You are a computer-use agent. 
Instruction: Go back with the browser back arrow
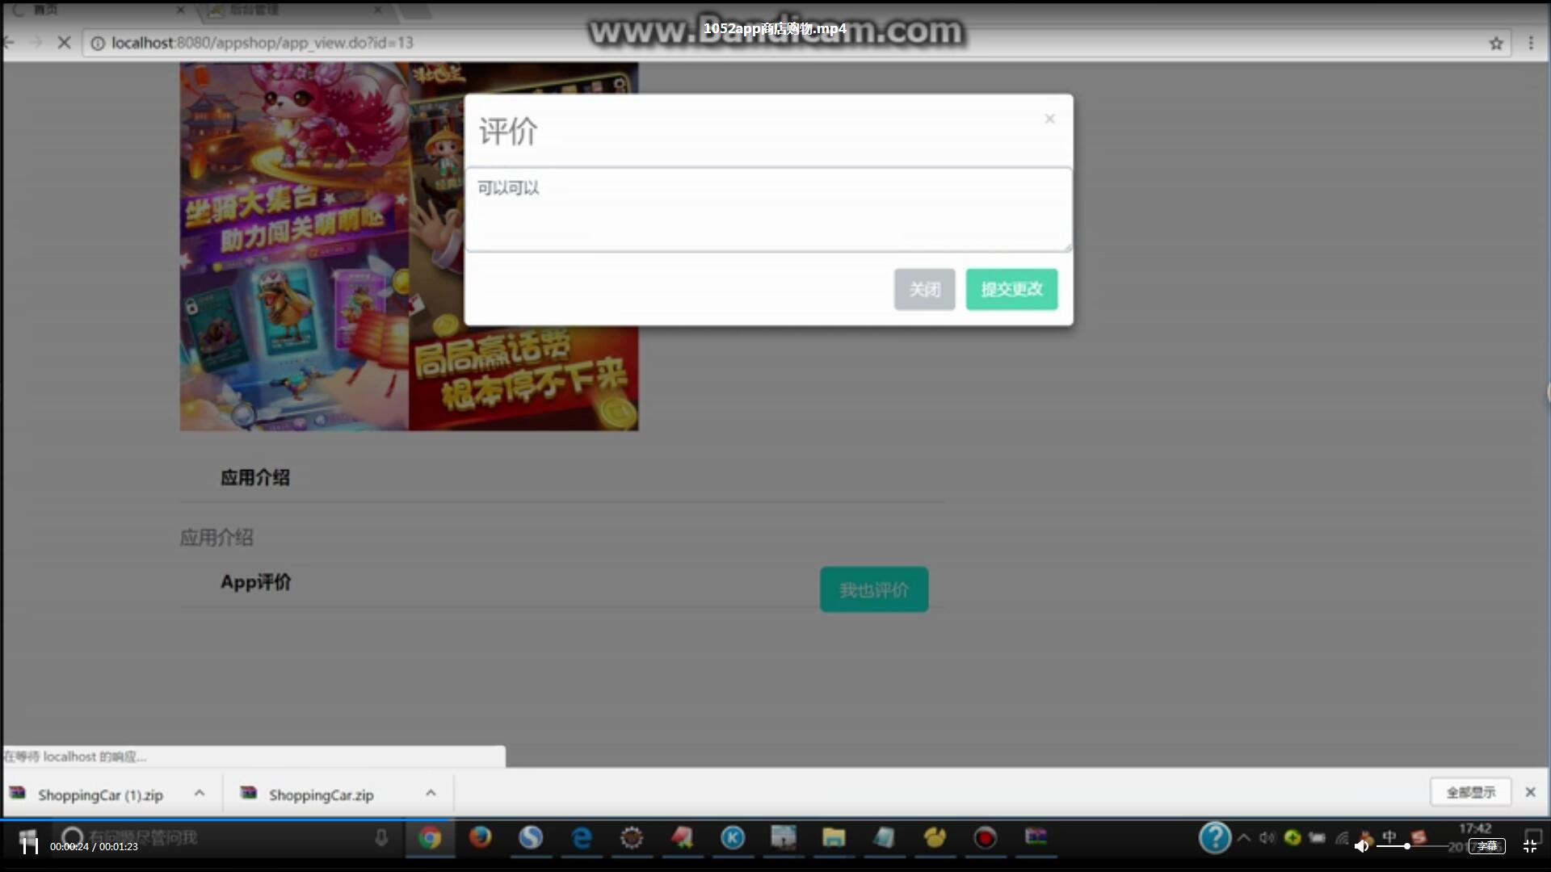pyautogui.click(x=9, y=43)
